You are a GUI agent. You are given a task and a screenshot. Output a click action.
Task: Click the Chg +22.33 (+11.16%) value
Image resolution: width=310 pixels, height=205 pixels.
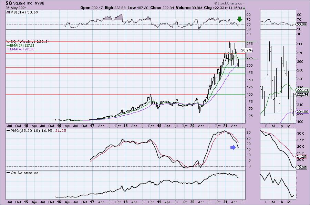[x=223, y=8]
